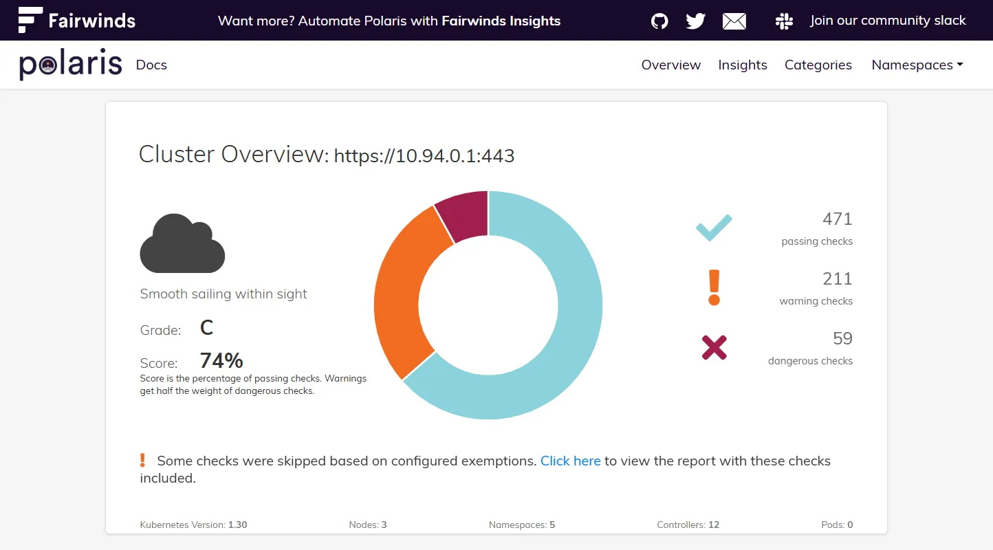
Task: Jump to the Categories section
Action: (818, 65)
